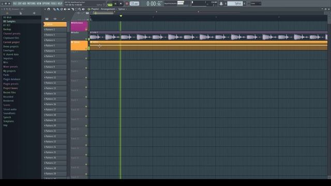
Task: Open the mixer icon next to Sytrus selector
Action: click(x=221, y=4)
